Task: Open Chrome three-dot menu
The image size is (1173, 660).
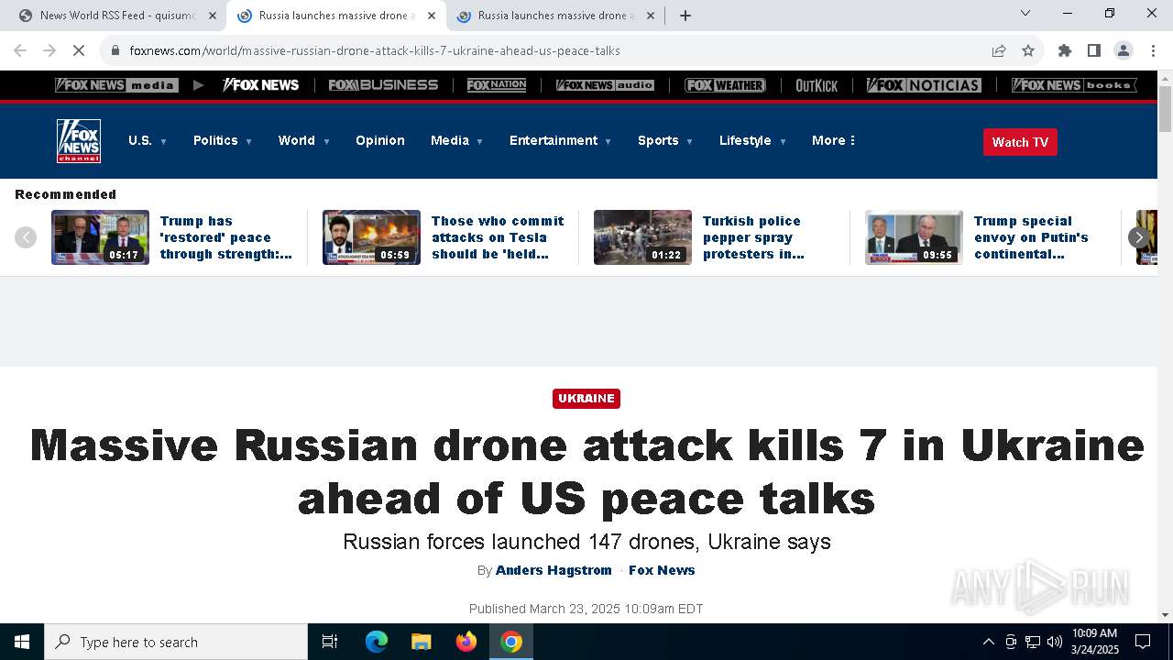Action: tap(1153, 50)
